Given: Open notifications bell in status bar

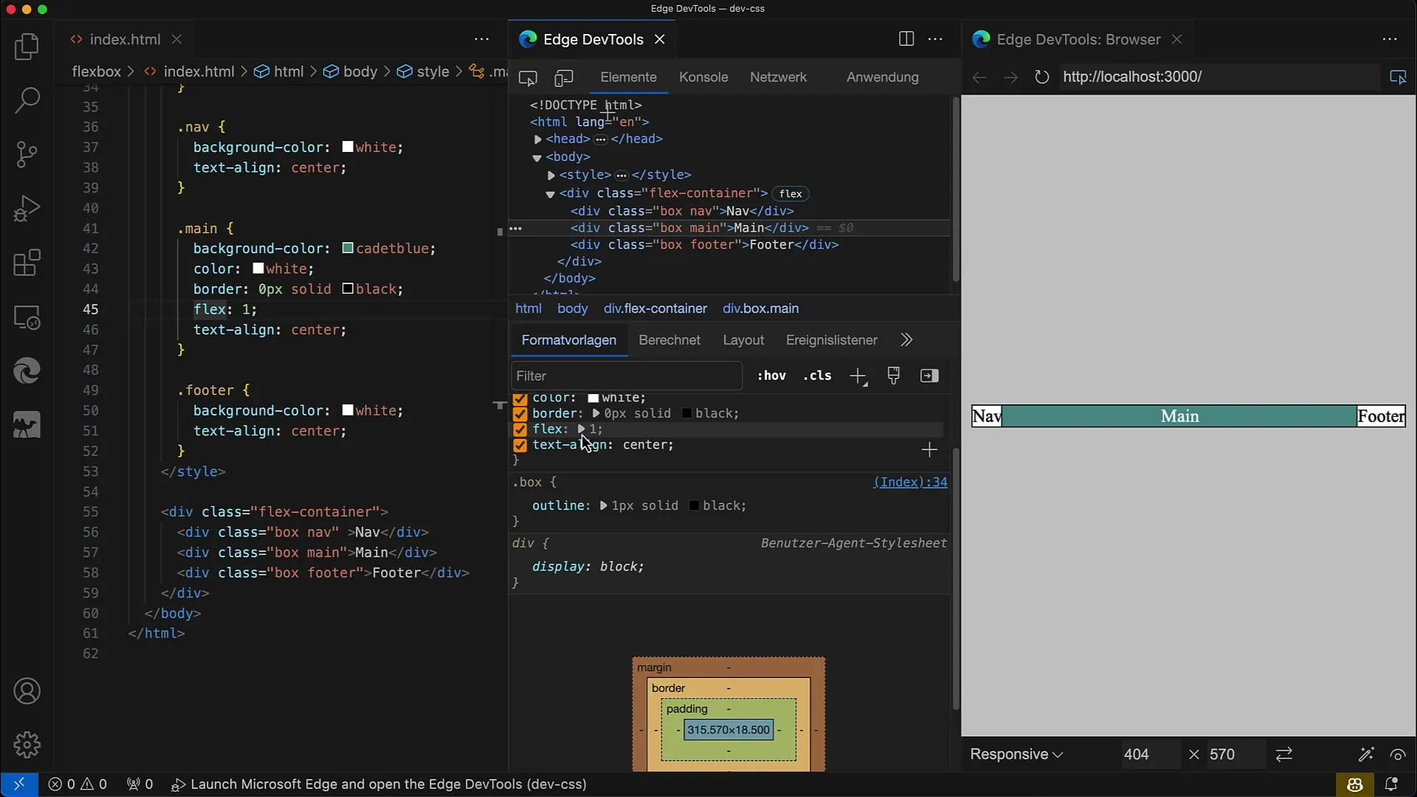Looking at the screenshot, I should click(1391, 784).
